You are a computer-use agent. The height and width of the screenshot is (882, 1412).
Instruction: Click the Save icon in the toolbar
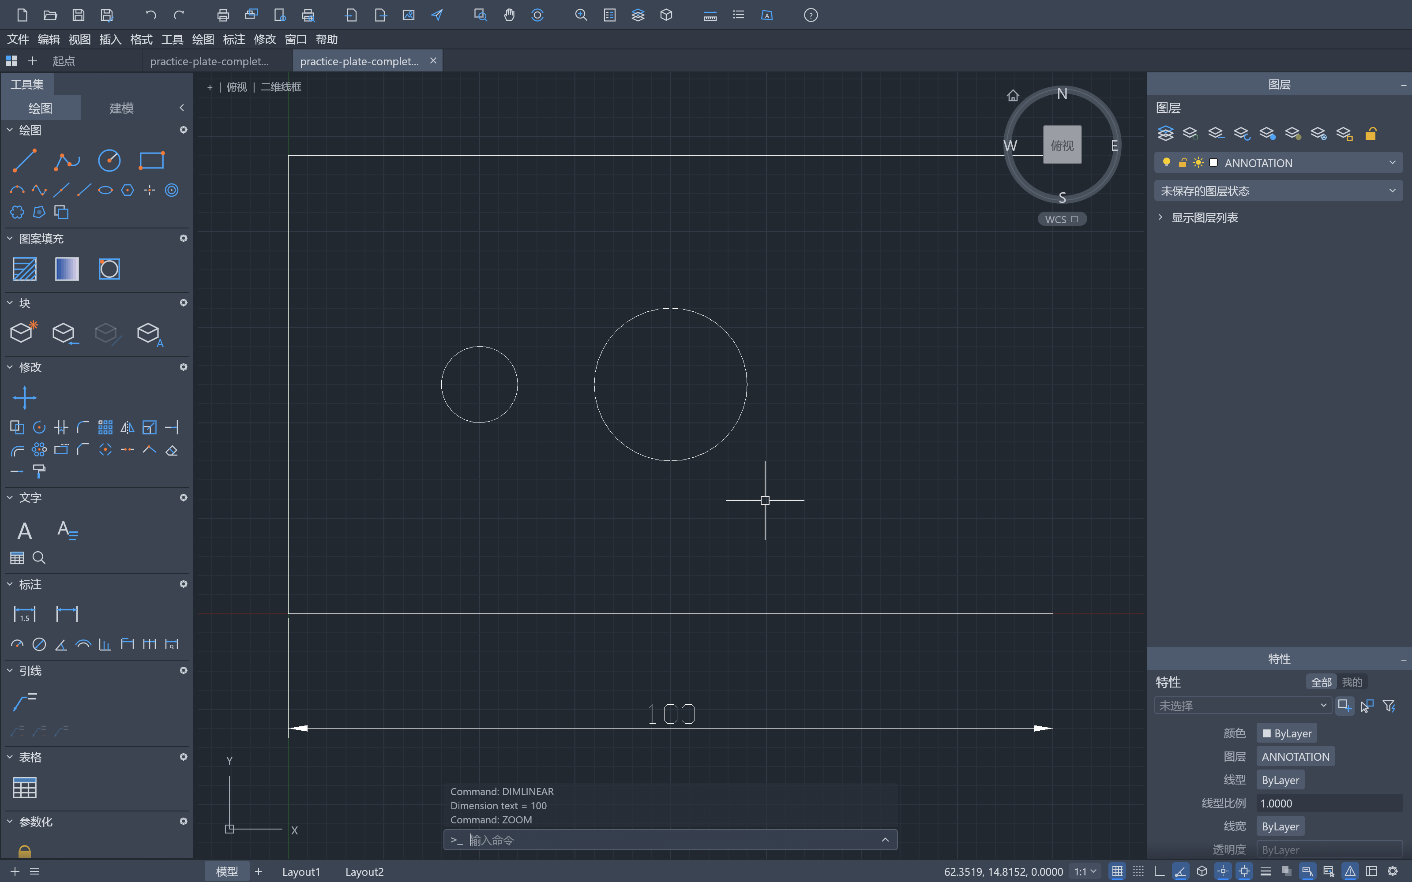(78, 15)
